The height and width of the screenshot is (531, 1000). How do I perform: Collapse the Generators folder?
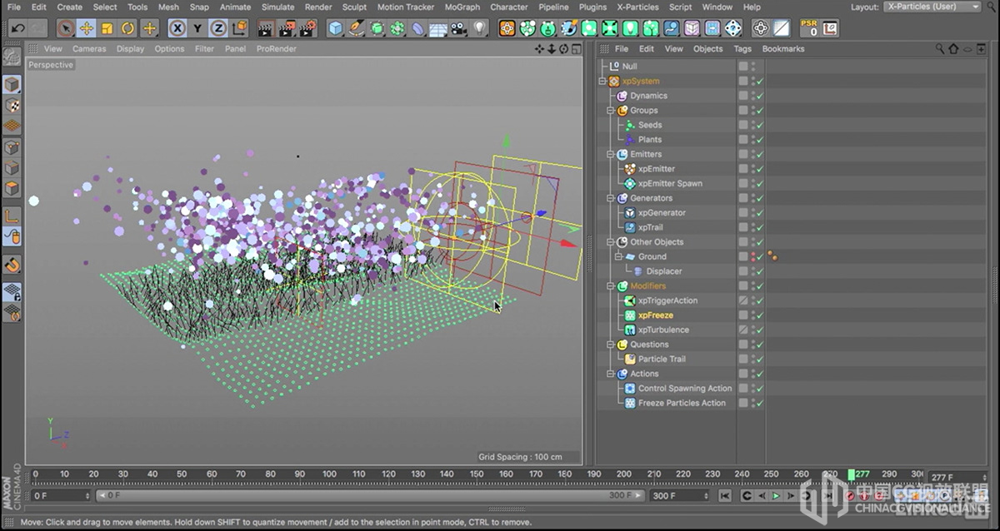click(610, 198)
